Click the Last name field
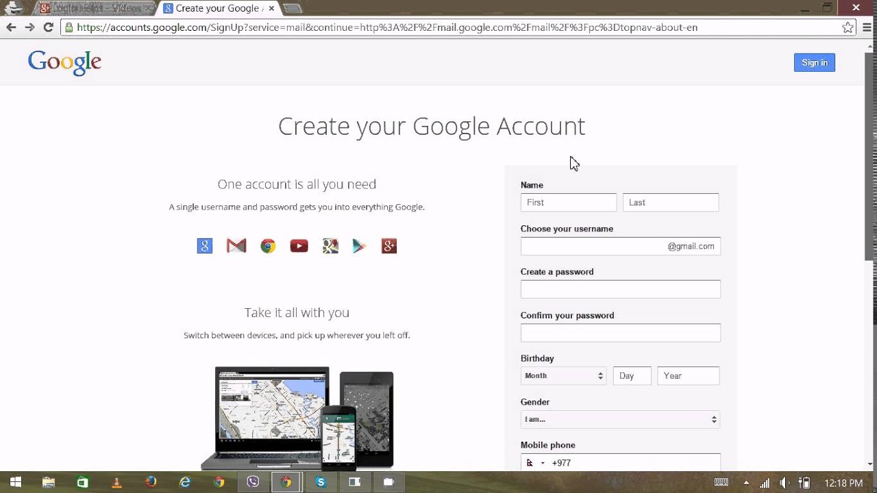Image resolution: width=877 pixels, height=493 pixels. point(671,203)
